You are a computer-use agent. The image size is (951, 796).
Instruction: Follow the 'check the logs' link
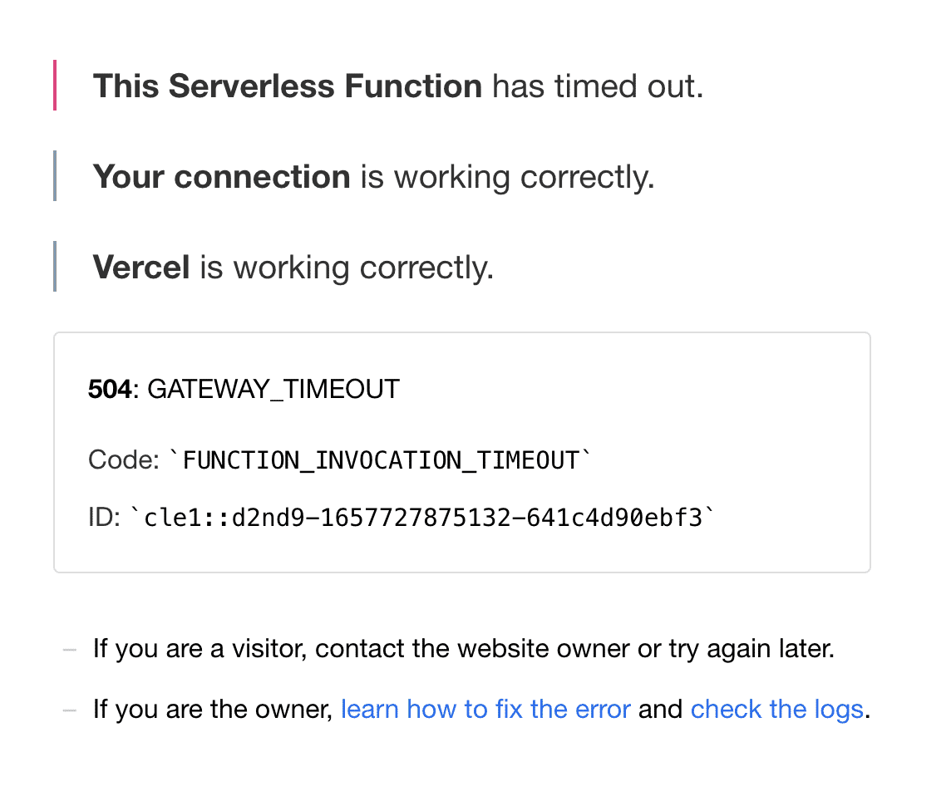(x=777, y=709)
